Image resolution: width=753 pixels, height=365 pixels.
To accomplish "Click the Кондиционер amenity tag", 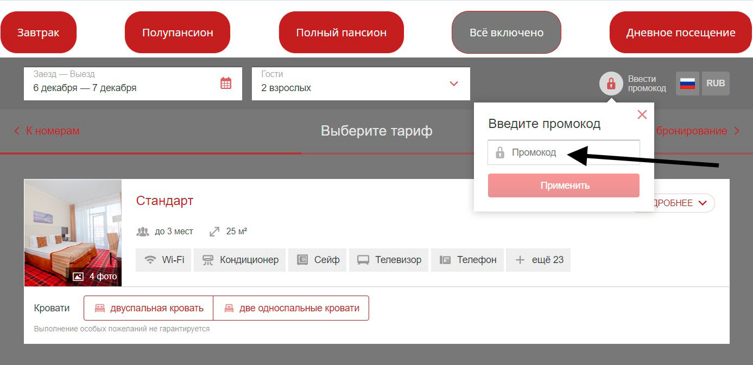I will pyautogui.click(x=239, y=260).
